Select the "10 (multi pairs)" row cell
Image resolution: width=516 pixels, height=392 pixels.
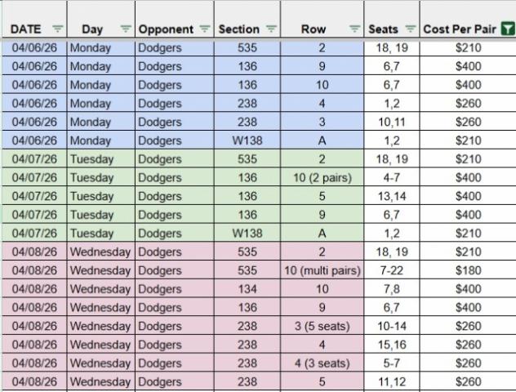point(322,270)
